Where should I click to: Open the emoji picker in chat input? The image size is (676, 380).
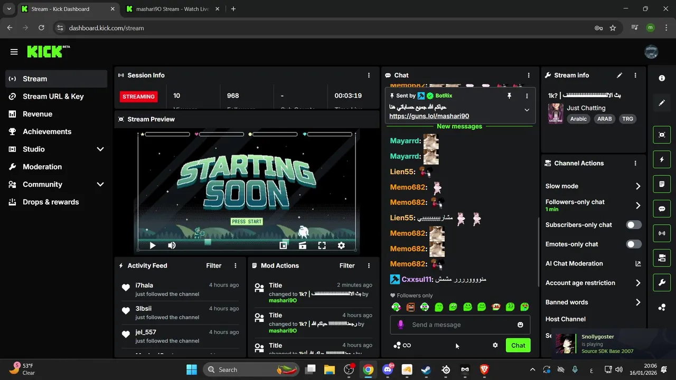click(x=520, y=325)
